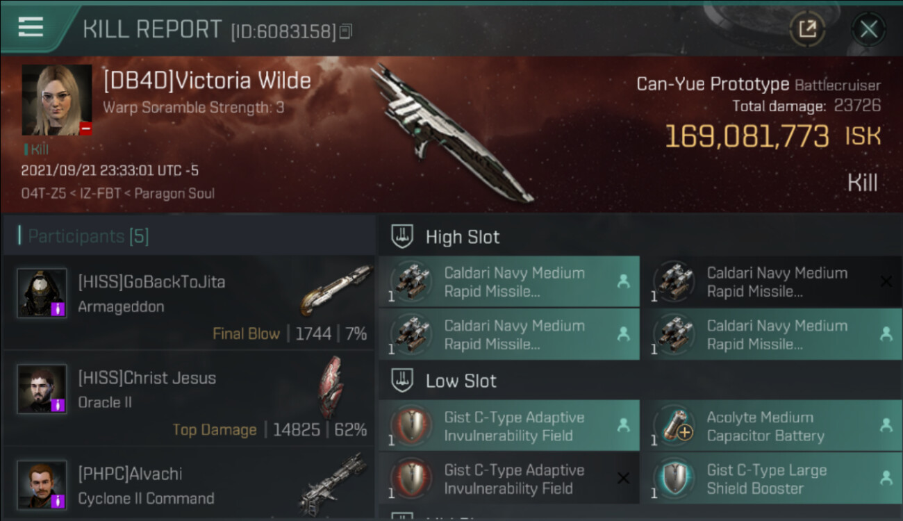Select the Cyclone II Command ship icon
The width and height of the screenshot is (903, 521).
point(333,484)
